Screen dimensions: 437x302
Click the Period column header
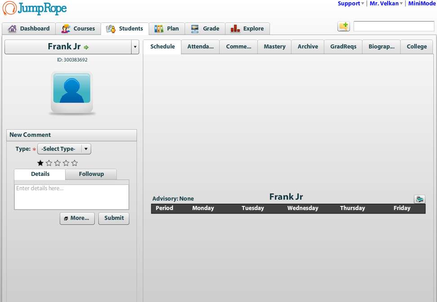[x=164, y=208]
